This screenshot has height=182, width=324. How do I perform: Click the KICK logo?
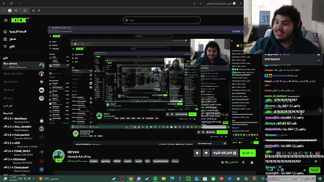click(20, 20)
